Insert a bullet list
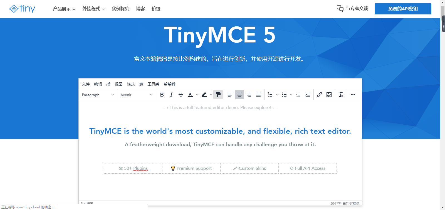The image size is (445, 210). tap(284, 95)
